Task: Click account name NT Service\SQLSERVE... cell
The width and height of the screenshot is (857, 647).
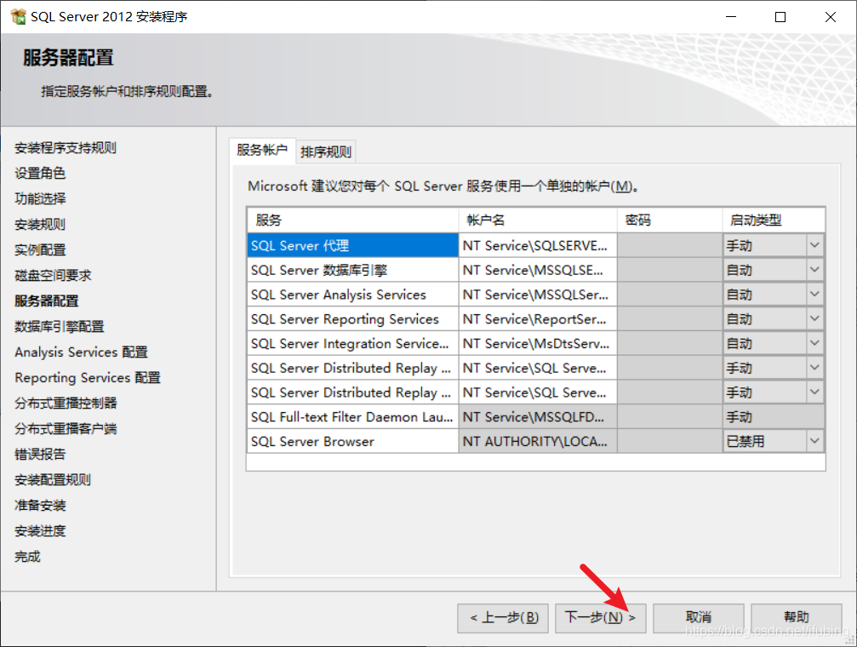Action: click(538, 245)
